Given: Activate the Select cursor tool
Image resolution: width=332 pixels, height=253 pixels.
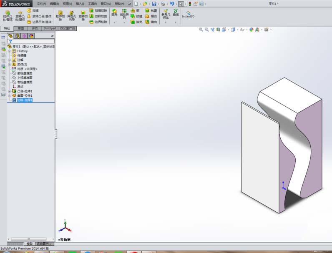Looking at the screenshot, I should coord(181,4).
